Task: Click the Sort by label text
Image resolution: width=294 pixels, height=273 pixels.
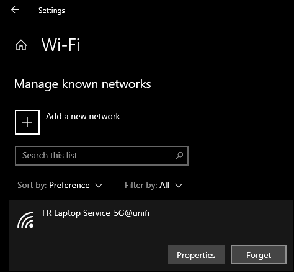Action: click(32, 186)
